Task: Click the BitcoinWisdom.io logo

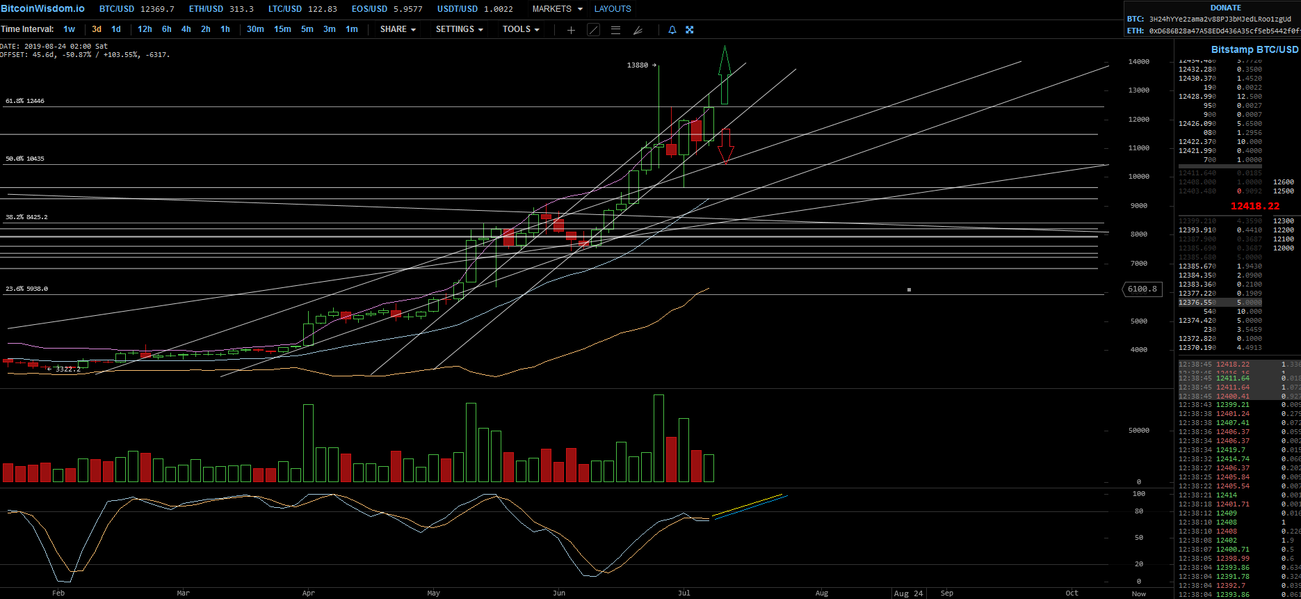Action: 42,8
